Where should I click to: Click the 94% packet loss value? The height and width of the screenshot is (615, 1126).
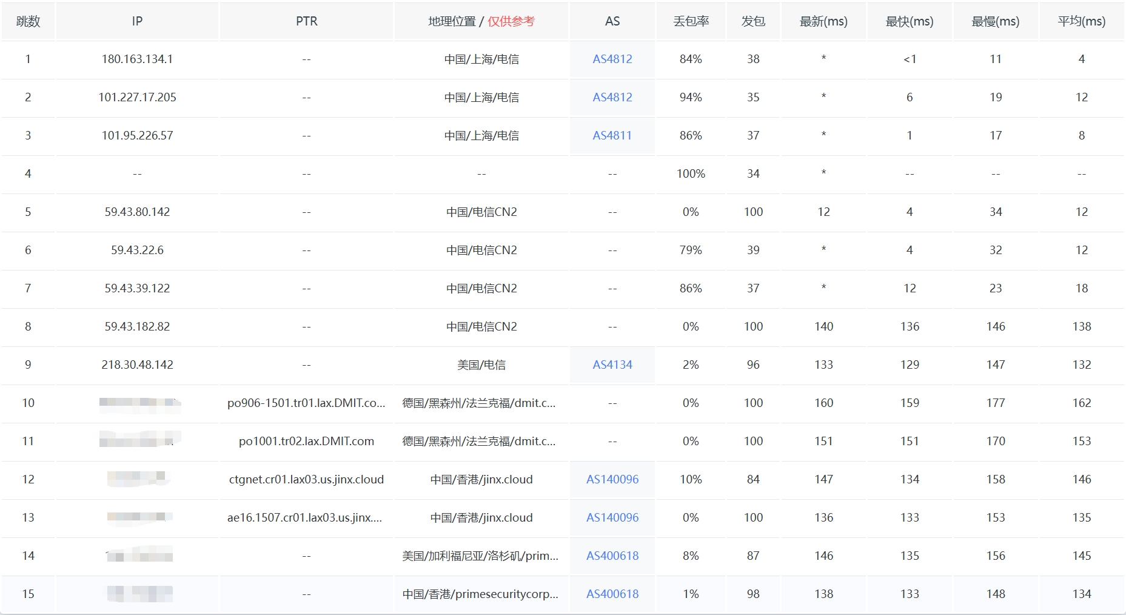[x=691, y=97]
